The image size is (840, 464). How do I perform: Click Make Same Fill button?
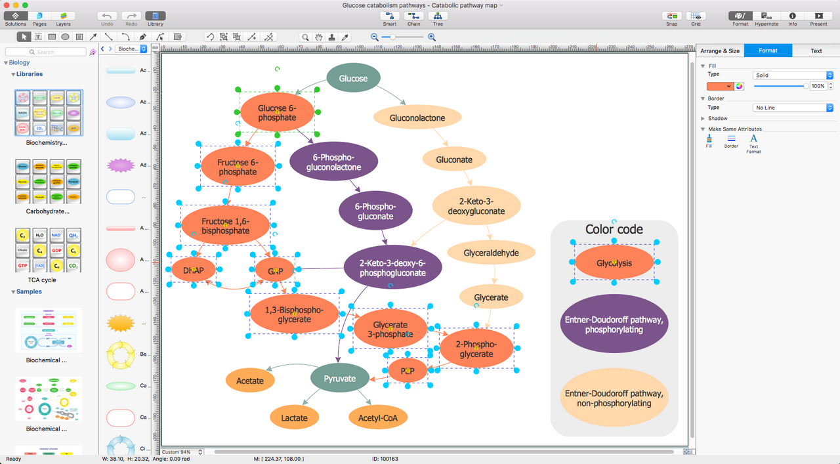click(x=709, y=141)
